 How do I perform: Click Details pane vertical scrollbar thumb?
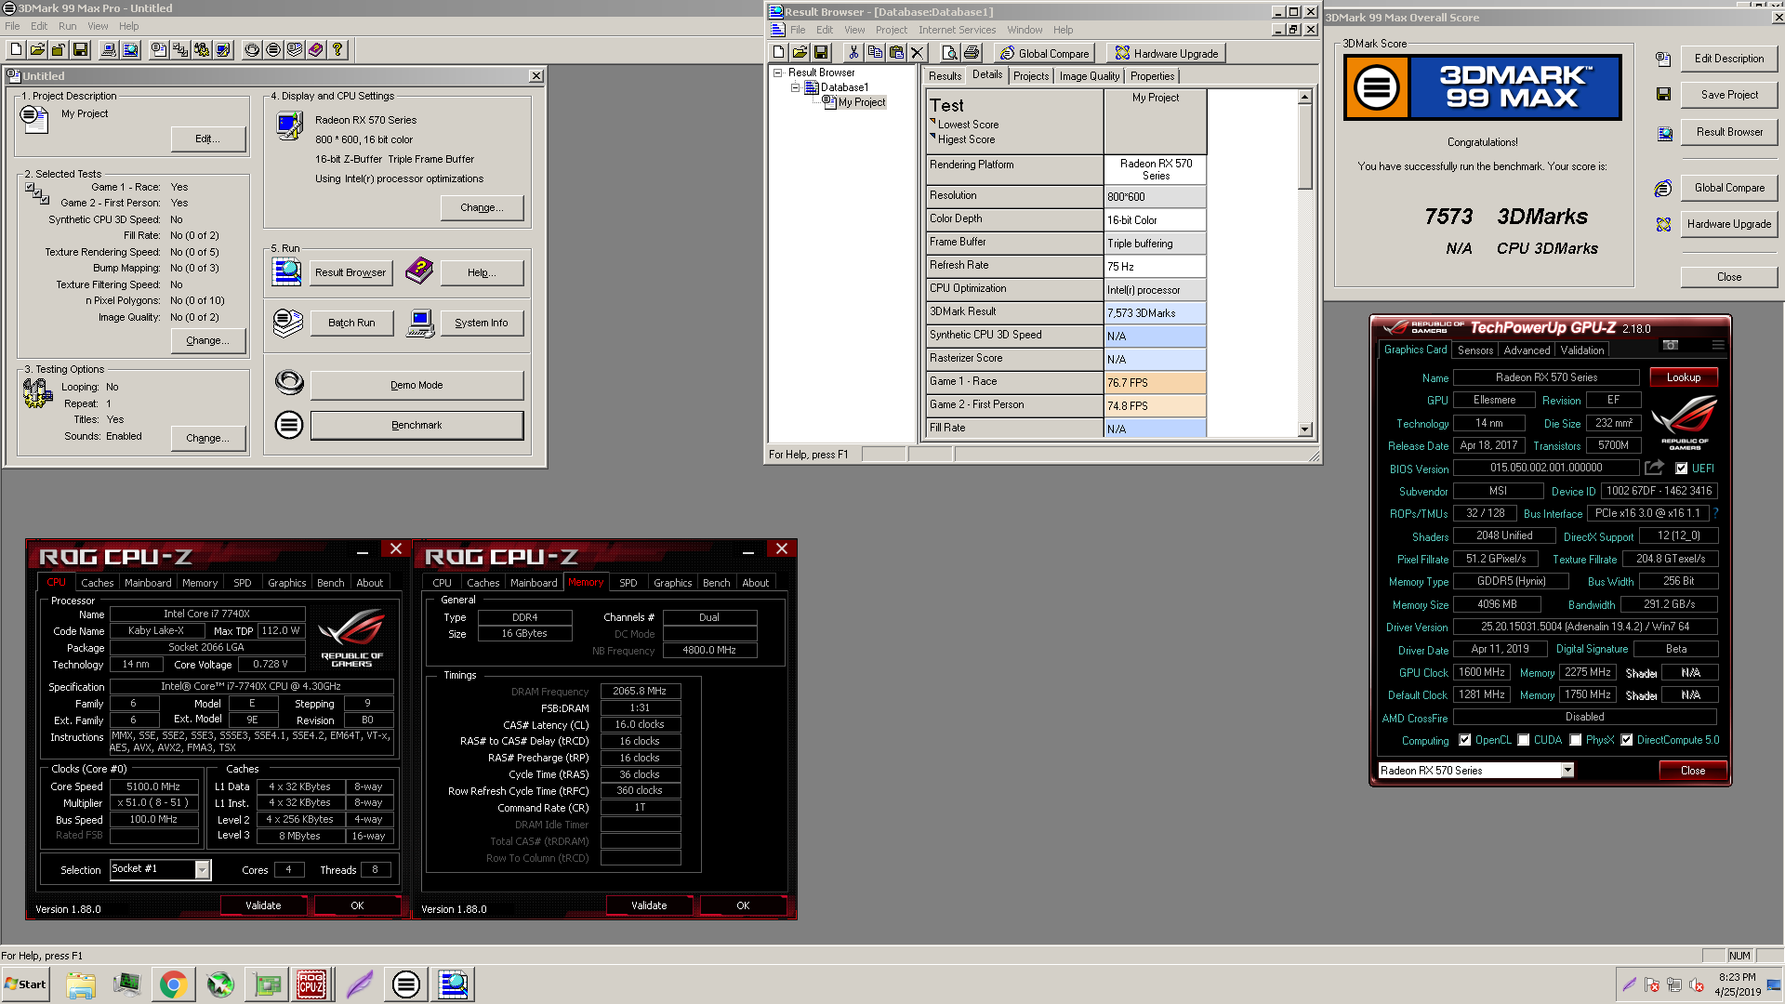[1304, 145]
